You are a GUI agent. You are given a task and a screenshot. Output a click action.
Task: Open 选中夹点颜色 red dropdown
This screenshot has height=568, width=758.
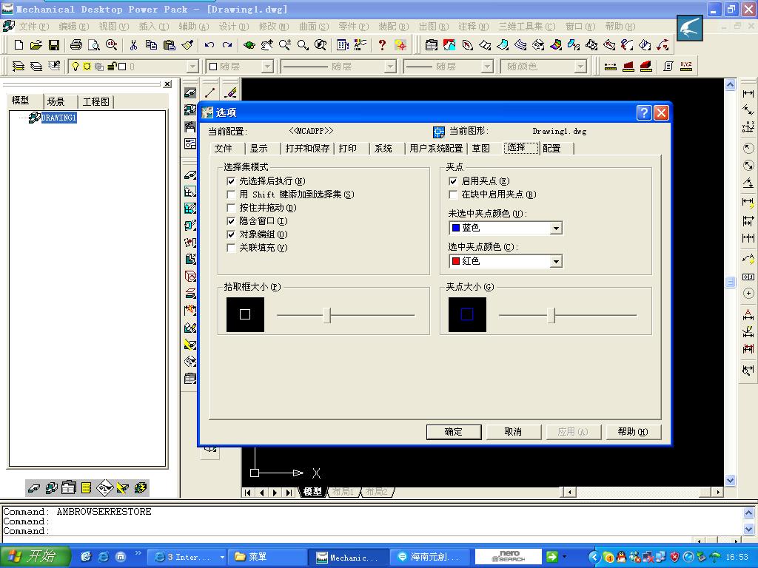(557, 261)
